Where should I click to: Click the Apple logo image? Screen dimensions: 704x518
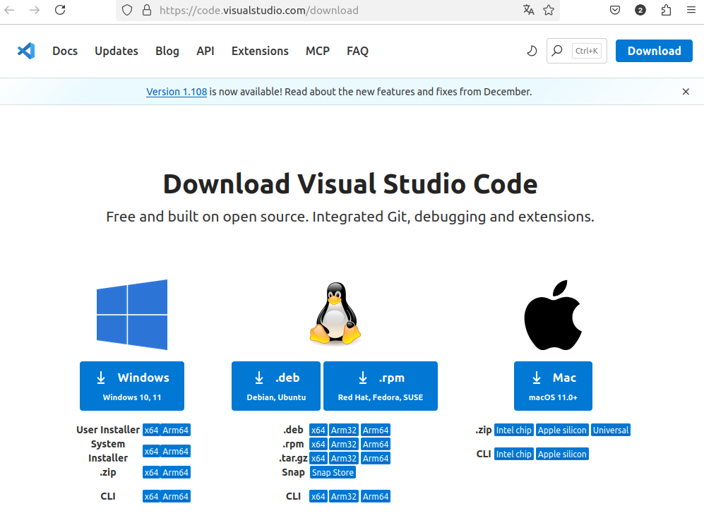[553, 315]
